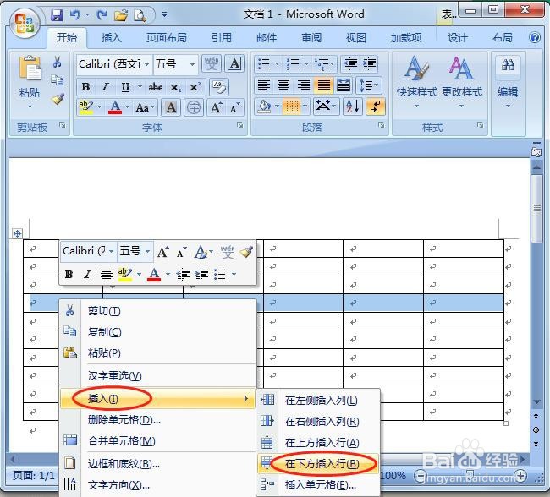
Task: Toggle character shading in ribbon
Action: 171,107
